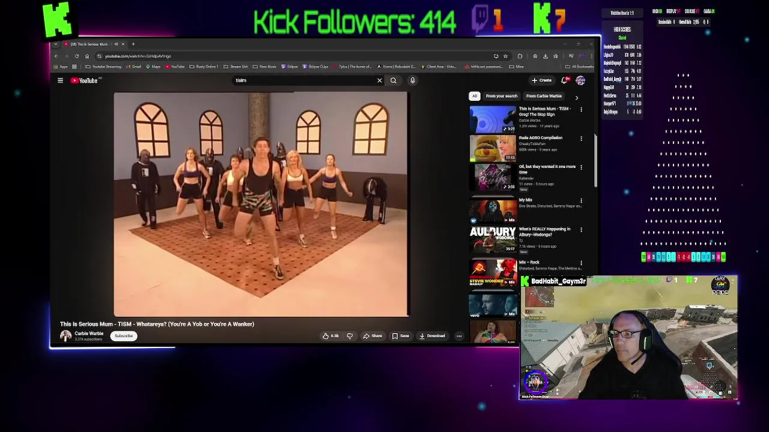
Task: Download the video
Action: 433,336
